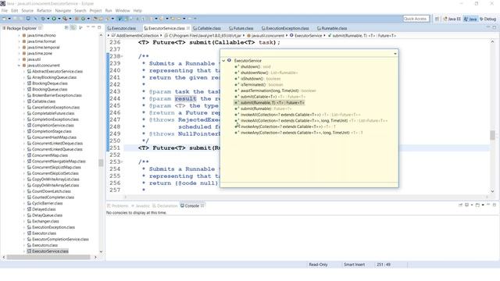Click the green Run toolbar icon
Image resolution: width=500 pixels, height=281 pixels.
54,19
